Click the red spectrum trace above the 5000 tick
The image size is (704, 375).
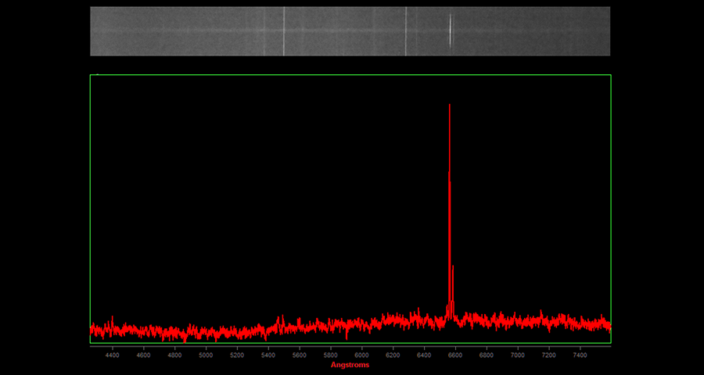click(x=206, y=331)
